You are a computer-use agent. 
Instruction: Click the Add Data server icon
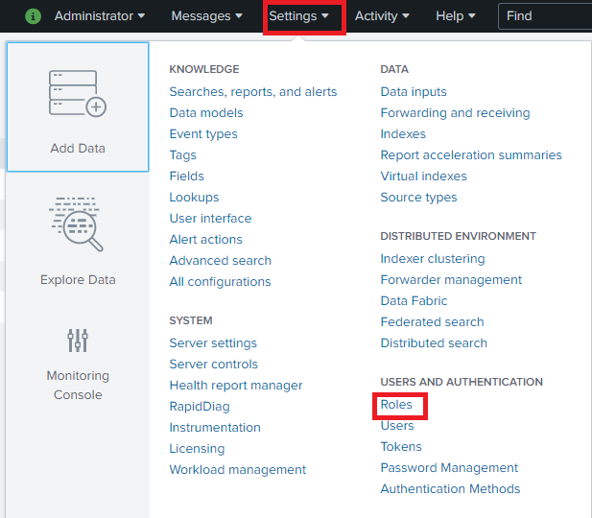[77, 94]
